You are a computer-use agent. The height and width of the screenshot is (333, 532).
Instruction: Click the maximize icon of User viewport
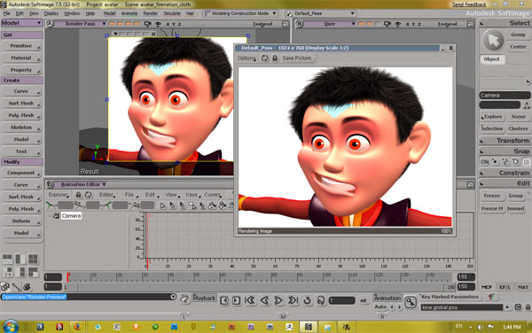coord(470,24)
